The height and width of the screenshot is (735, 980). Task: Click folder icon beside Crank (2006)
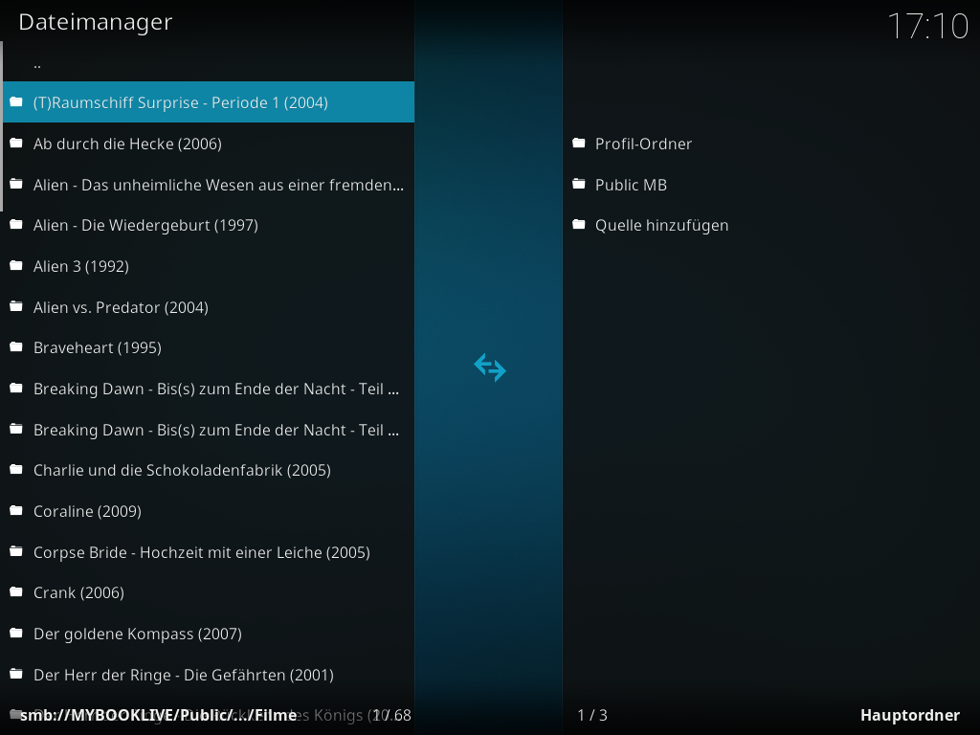coord(16,591)
